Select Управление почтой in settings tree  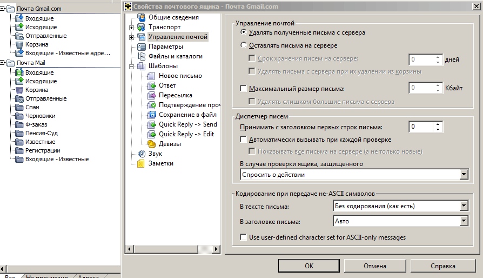(x=178, y=37)
